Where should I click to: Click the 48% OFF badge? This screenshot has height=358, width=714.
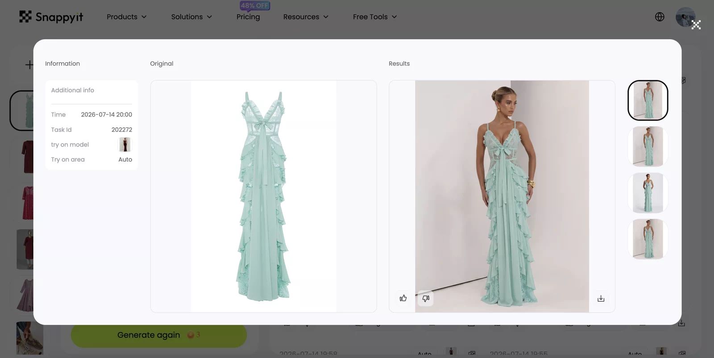click(255, 5)
